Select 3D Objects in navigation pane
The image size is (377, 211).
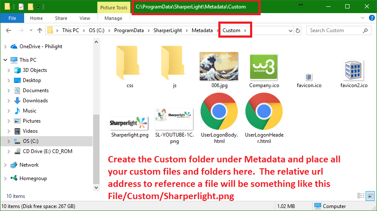pyautogui.click(x=35, y=70)
